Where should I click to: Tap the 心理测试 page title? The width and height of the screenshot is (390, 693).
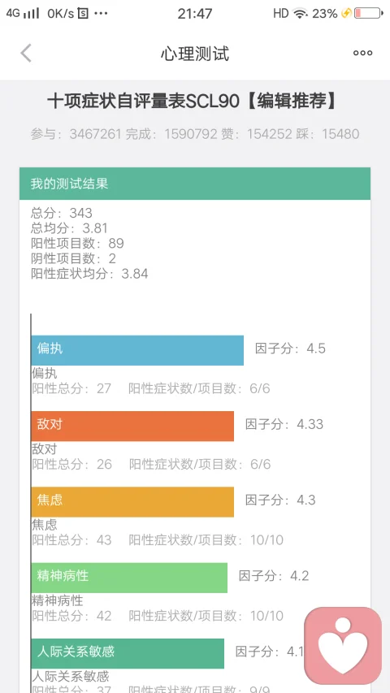click(x=195, y=54)
